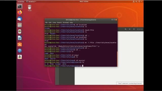The height and width of the screenshot is (91, 162).
Task: Launch Rhythmbox from the dock
Action: [20, 31]
